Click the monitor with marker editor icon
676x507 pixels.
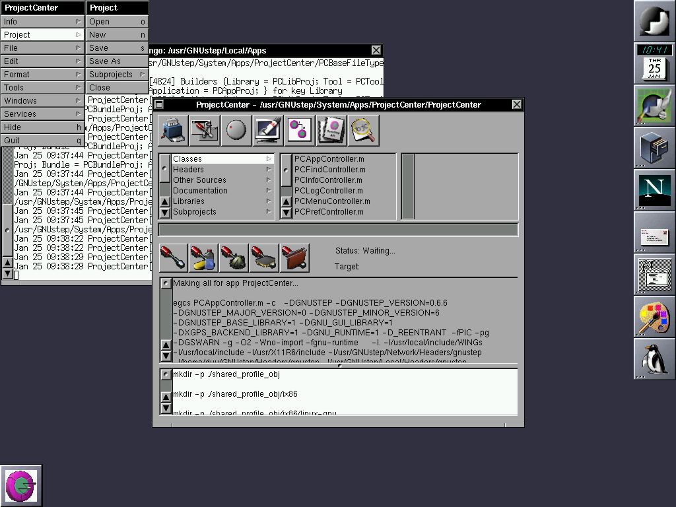[268, 130]
